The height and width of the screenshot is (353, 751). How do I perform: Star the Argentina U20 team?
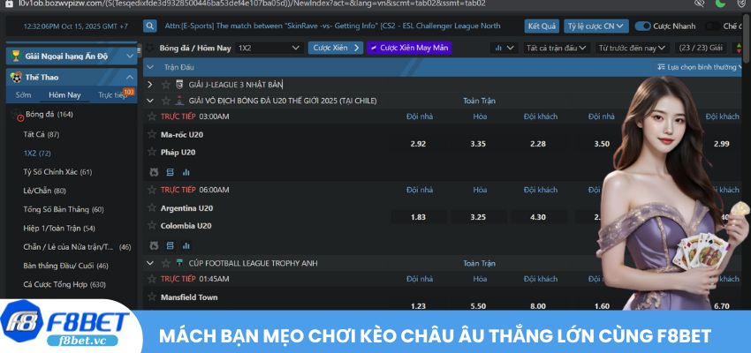click(x=152, y=207)
